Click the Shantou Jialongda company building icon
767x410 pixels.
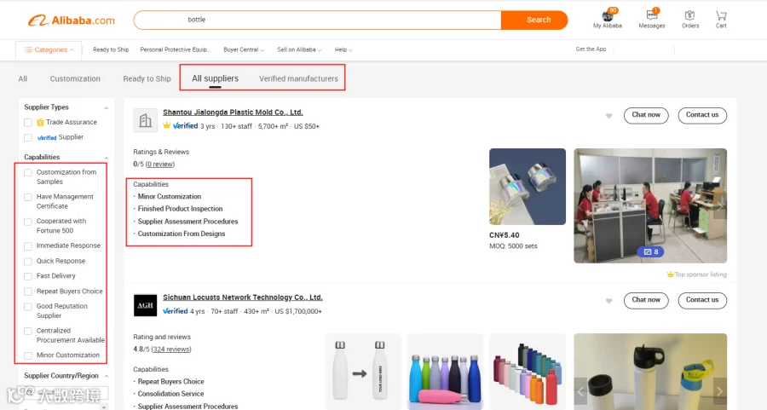tap(145, 120)
